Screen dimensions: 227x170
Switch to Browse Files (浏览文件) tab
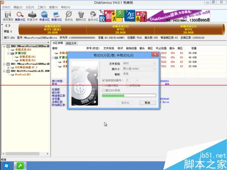(71, 43)
